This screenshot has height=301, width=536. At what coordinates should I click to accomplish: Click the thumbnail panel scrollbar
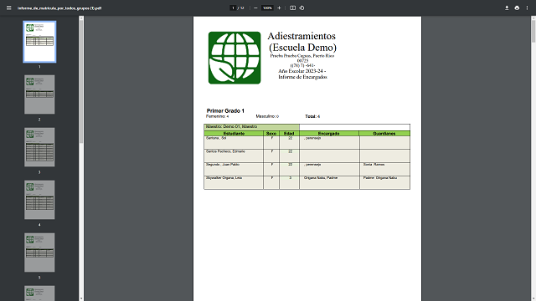pos(81,82)
